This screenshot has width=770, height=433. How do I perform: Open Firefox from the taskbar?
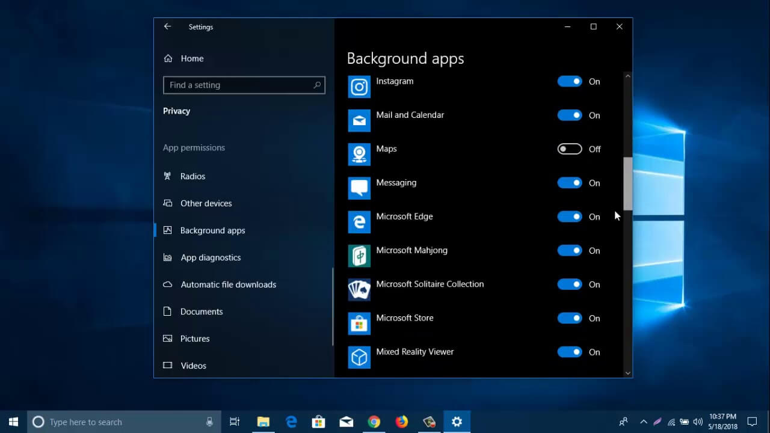401,422
